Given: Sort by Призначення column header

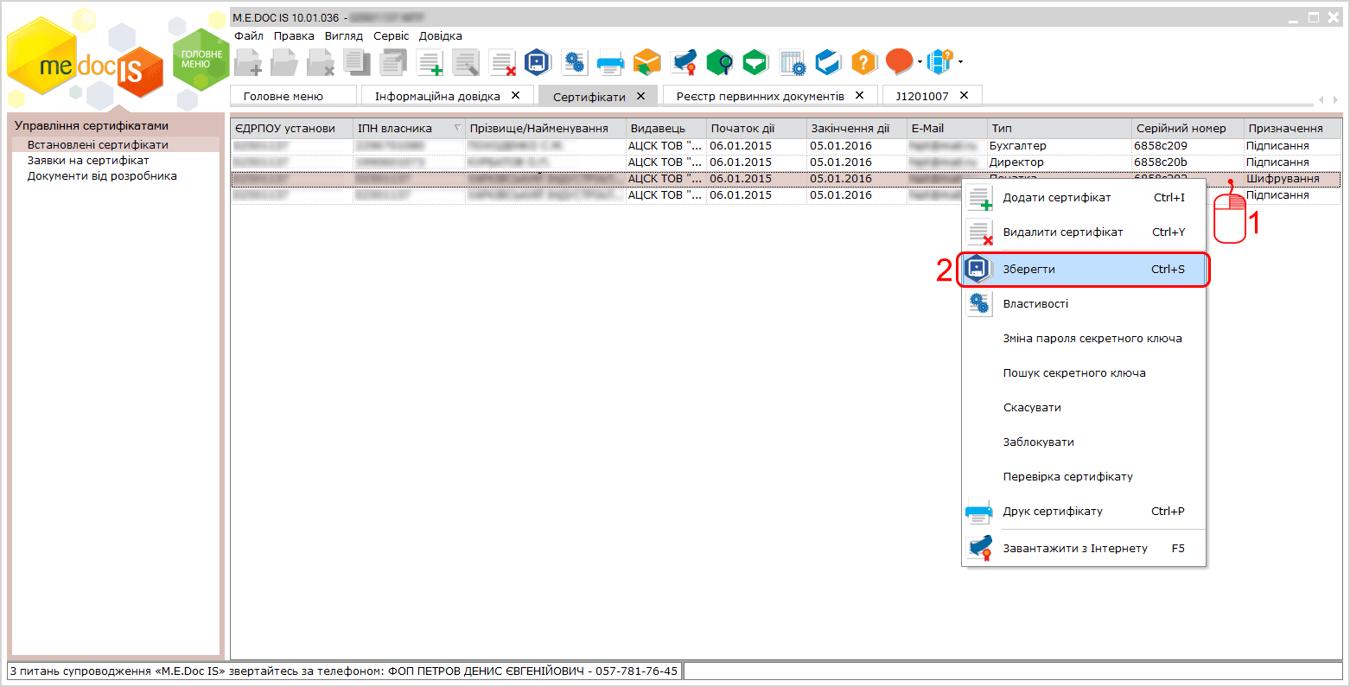Looking at the screenshot, I should 1292,129.
